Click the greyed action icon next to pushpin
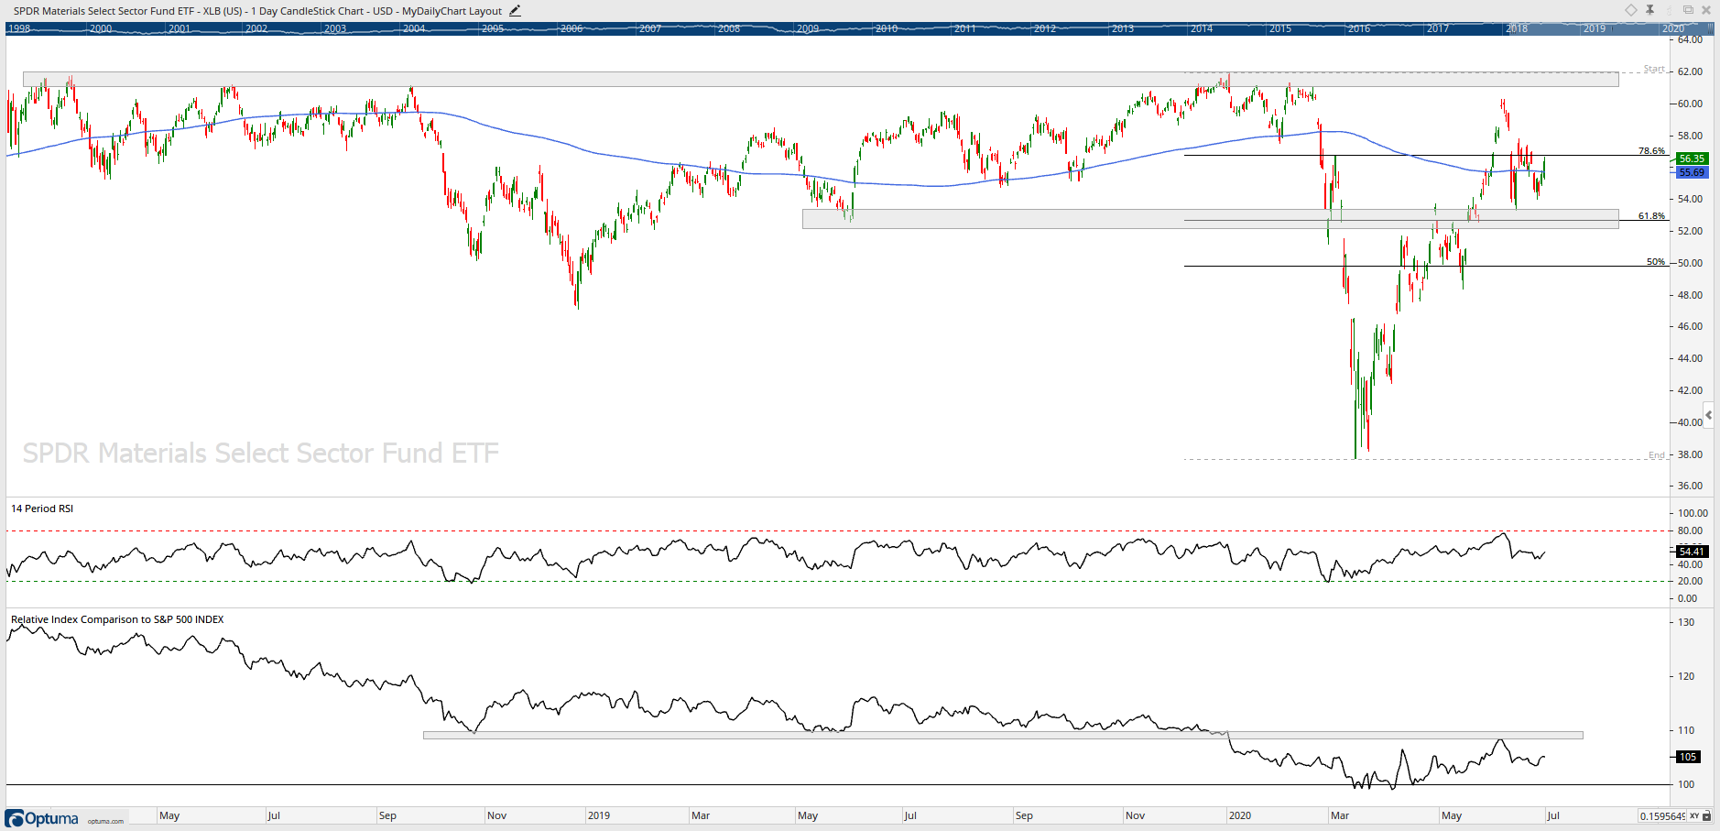Image resolution: width=1720 pixels, height=831 pixels. click(x=1669, y=10)
